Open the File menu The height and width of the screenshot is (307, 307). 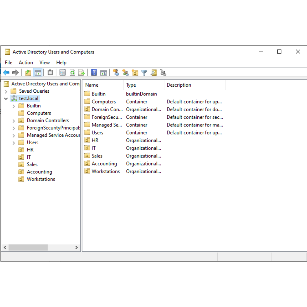[x=9, y=62]
